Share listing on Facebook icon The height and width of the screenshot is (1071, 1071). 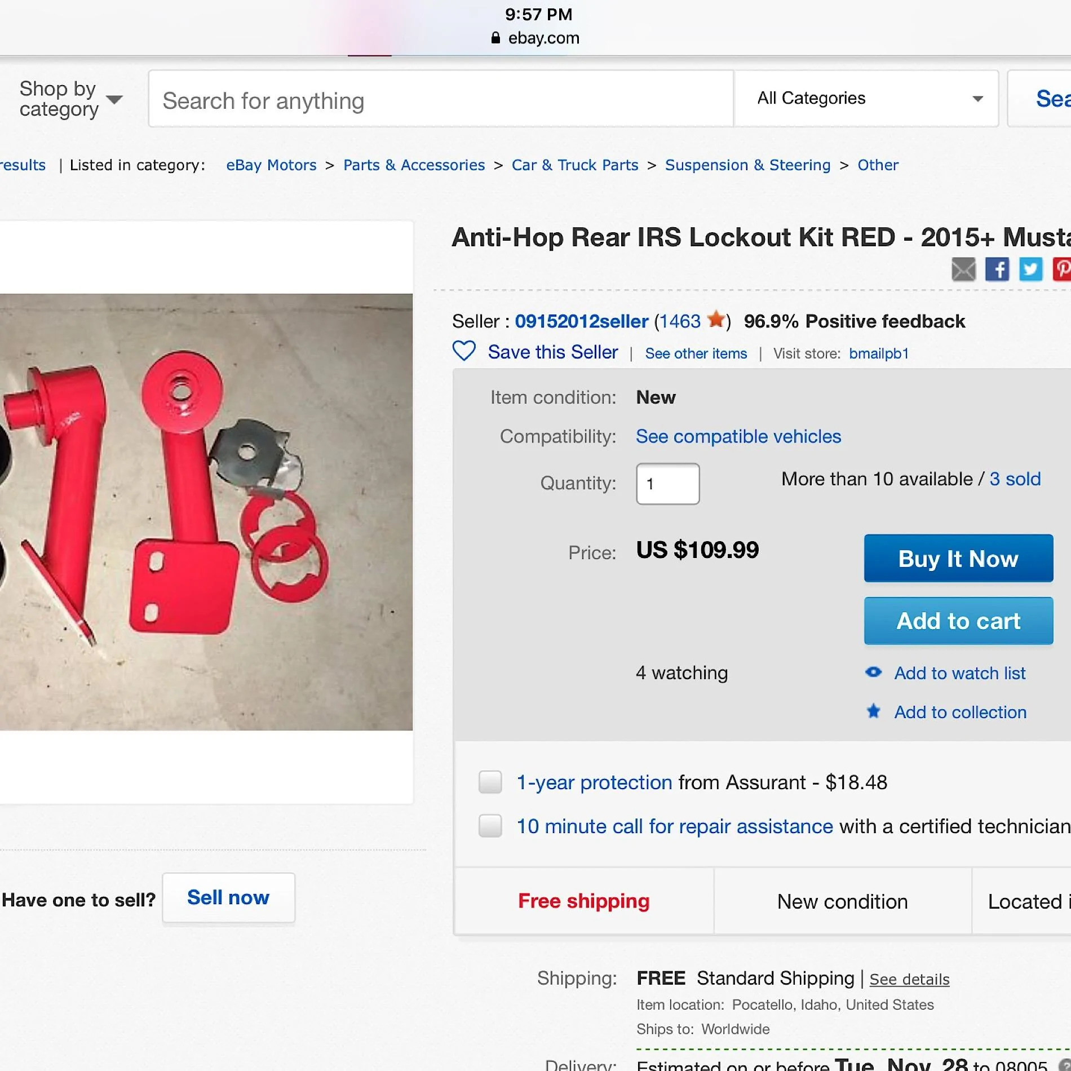coord(997,269)
